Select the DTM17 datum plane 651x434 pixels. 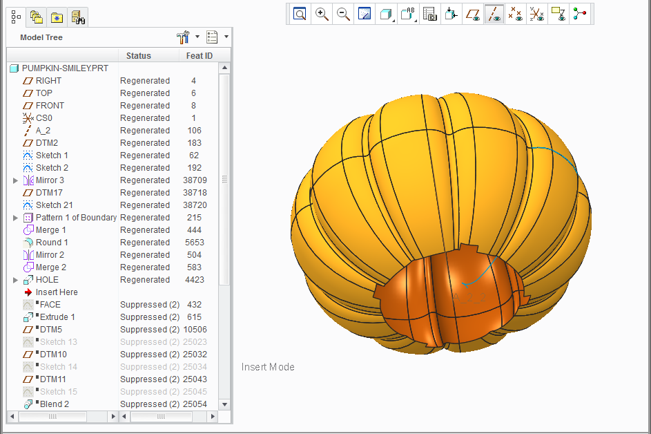pos(43,193)
